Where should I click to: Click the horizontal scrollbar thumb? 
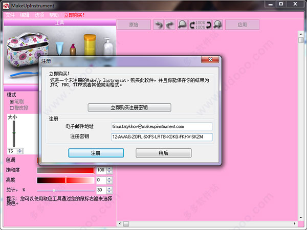pyautogui.click(x=126, y=223)
